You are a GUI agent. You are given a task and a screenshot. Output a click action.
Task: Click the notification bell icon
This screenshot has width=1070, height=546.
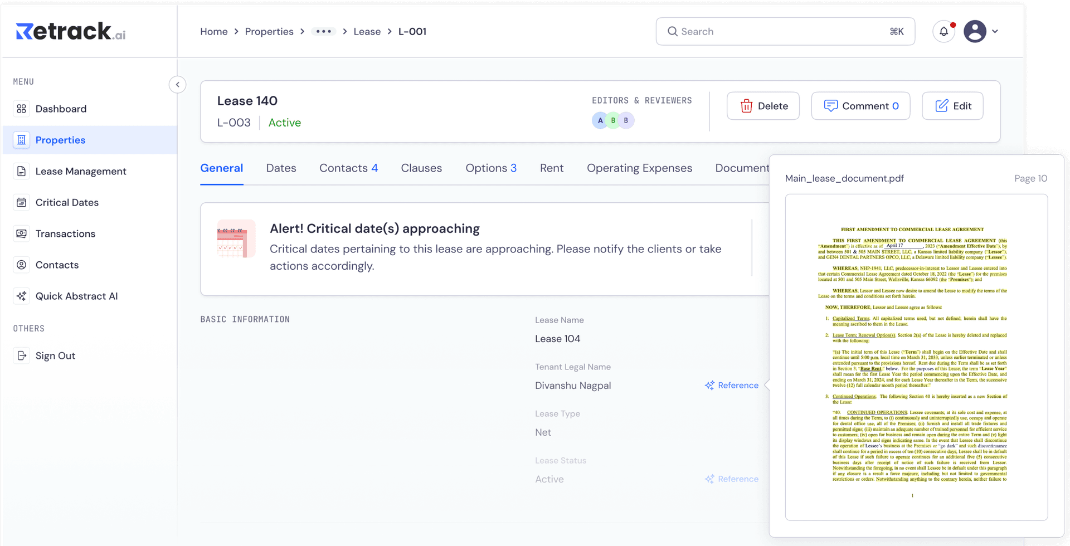943,32
